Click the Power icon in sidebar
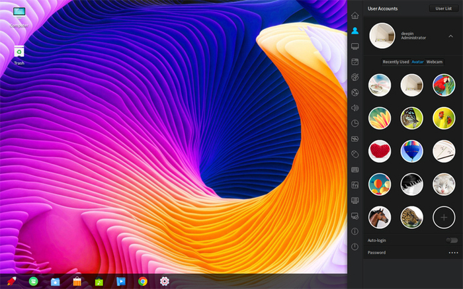Viewport: 463px width, 289px height. coord(355,246)
